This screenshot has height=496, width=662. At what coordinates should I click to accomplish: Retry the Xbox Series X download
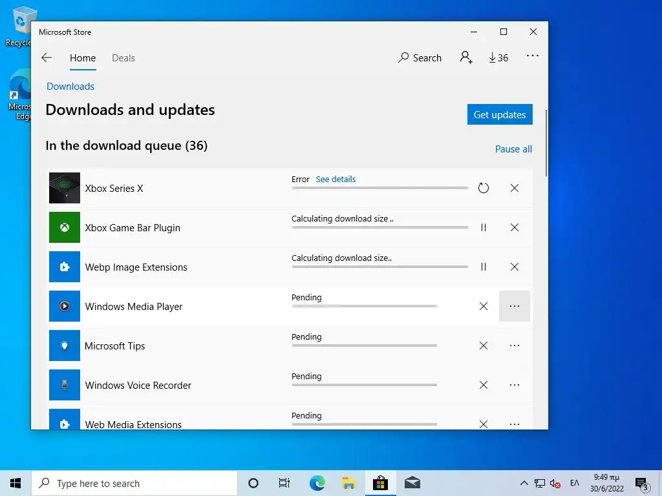[484, 188]
